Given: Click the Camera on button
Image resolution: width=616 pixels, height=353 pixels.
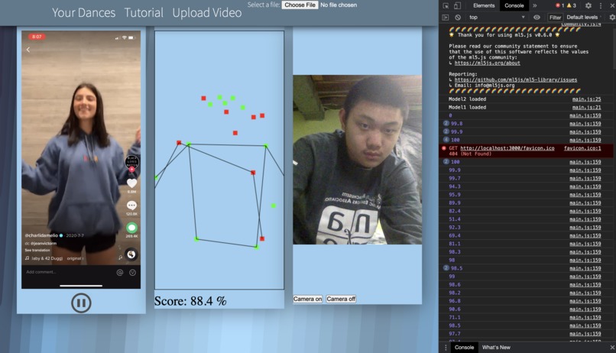Looking at the screenshot, I should coord(307,300).
